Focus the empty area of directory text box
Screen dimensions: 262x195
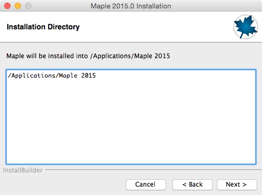point(131,122)
